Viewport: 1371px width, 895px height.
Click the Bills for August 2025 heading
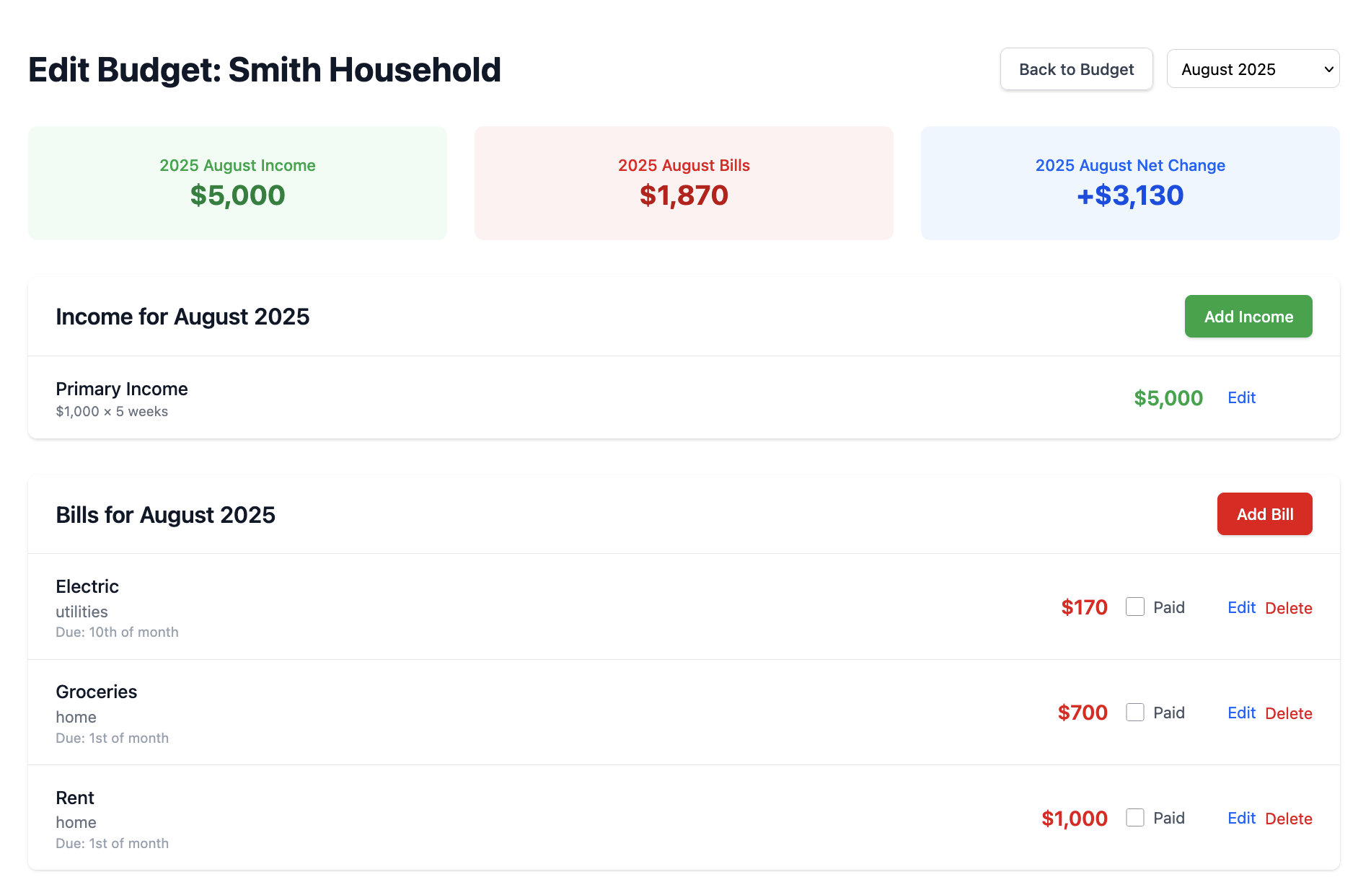[x=165, y=514]
